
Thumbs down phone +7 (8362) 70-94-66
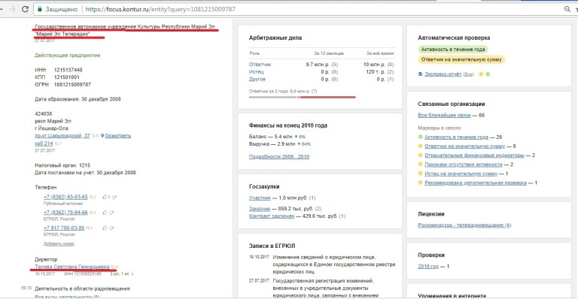[111, 213]
